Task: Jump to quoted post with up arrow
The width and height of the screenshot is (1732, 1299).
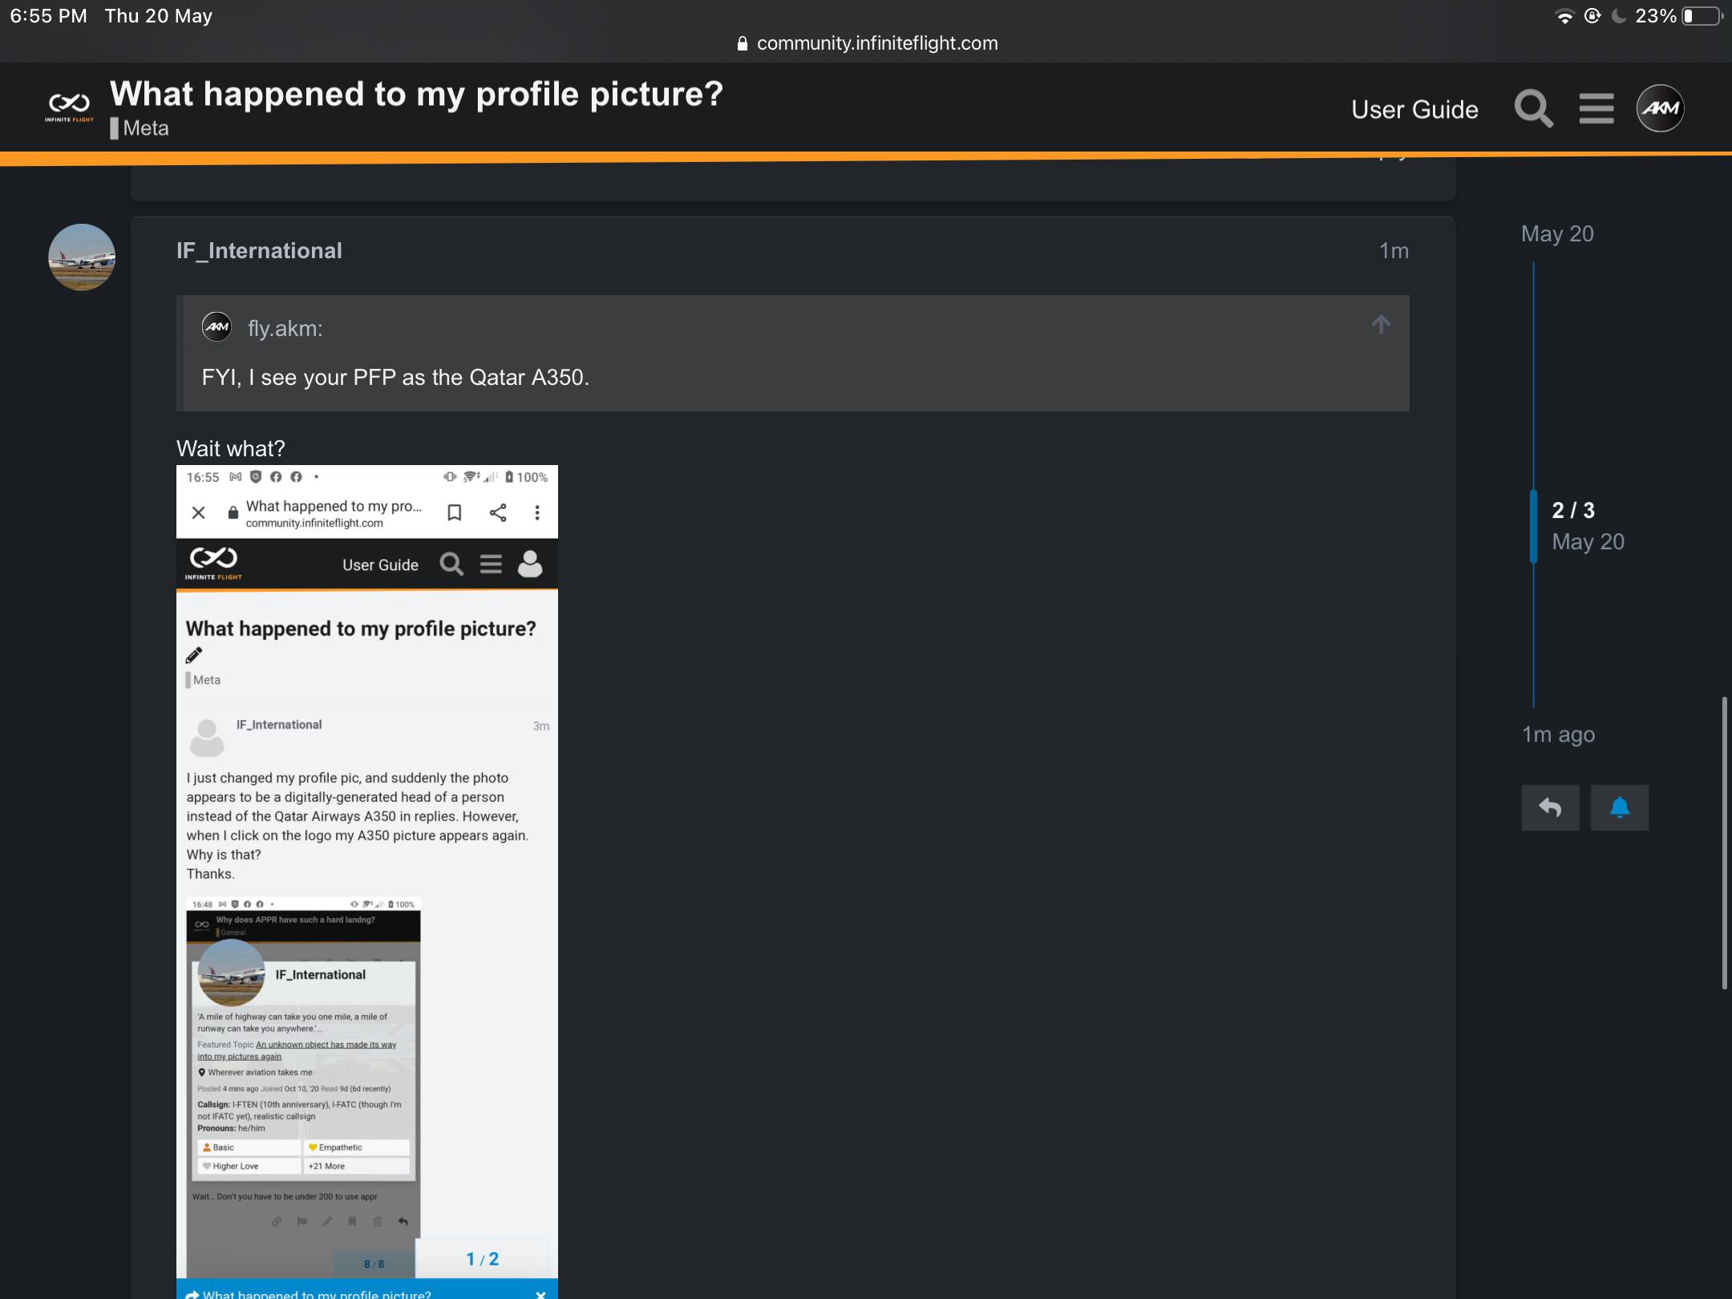Action: pos(1380,325)
